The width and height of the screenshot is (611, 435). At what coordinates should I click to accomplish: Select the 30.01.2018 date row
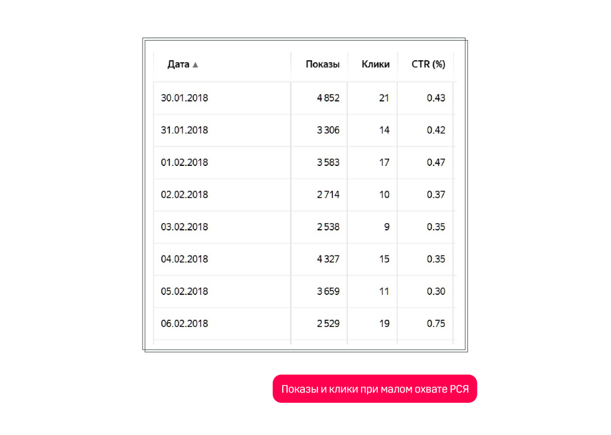pyautogui.click(x=184, y=98)
